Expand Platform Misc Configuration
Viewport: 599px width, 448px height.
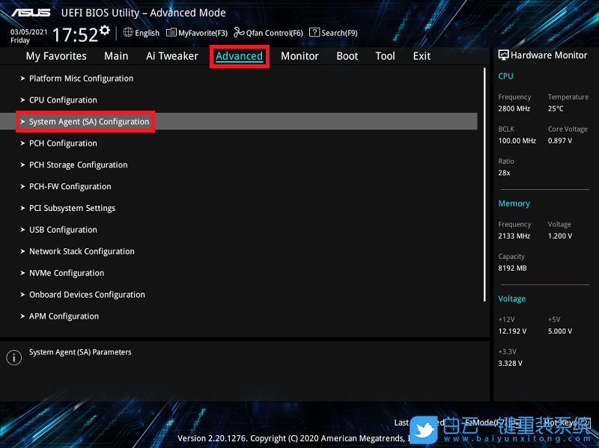(81, 79)
